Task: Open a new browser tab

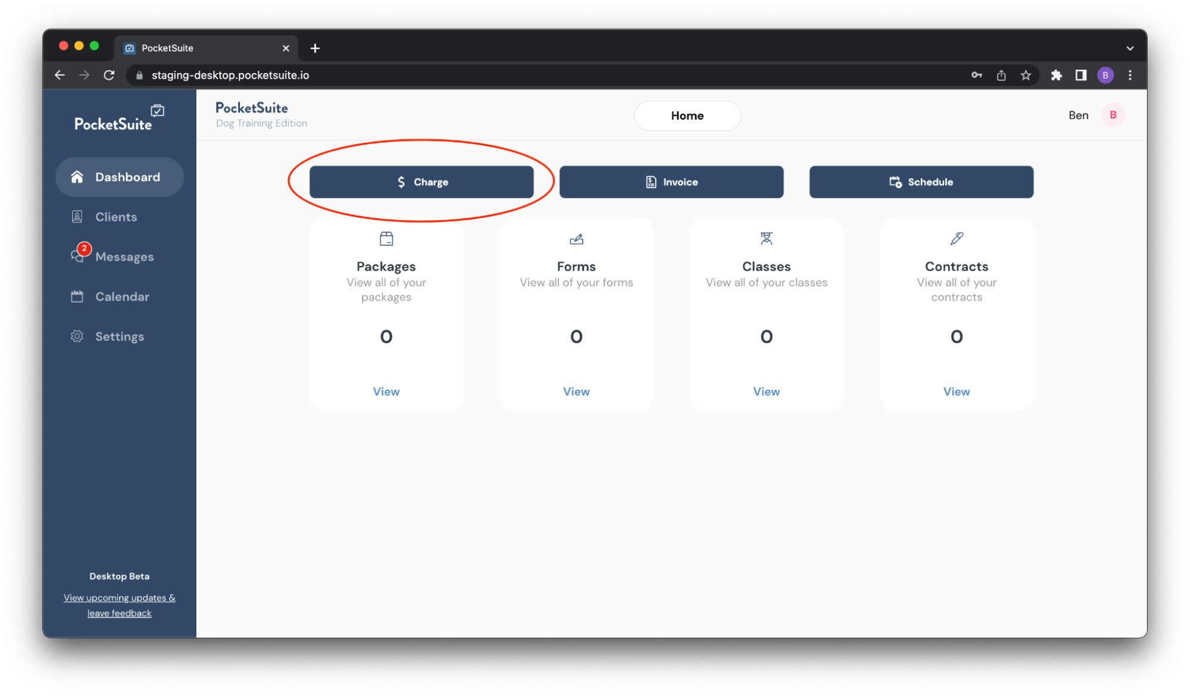Action: point(315,48)
